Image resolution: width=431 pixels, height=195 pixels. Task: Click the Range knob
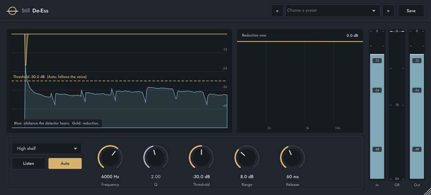point(247,158)
